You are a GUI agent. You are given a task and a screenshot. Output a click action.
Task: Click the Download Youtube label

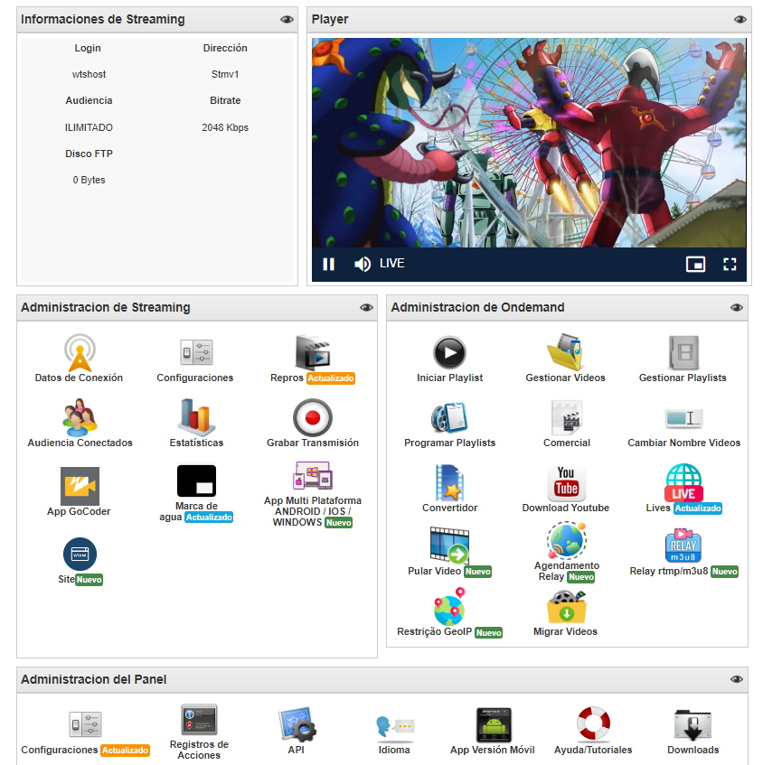click(566, 508)
